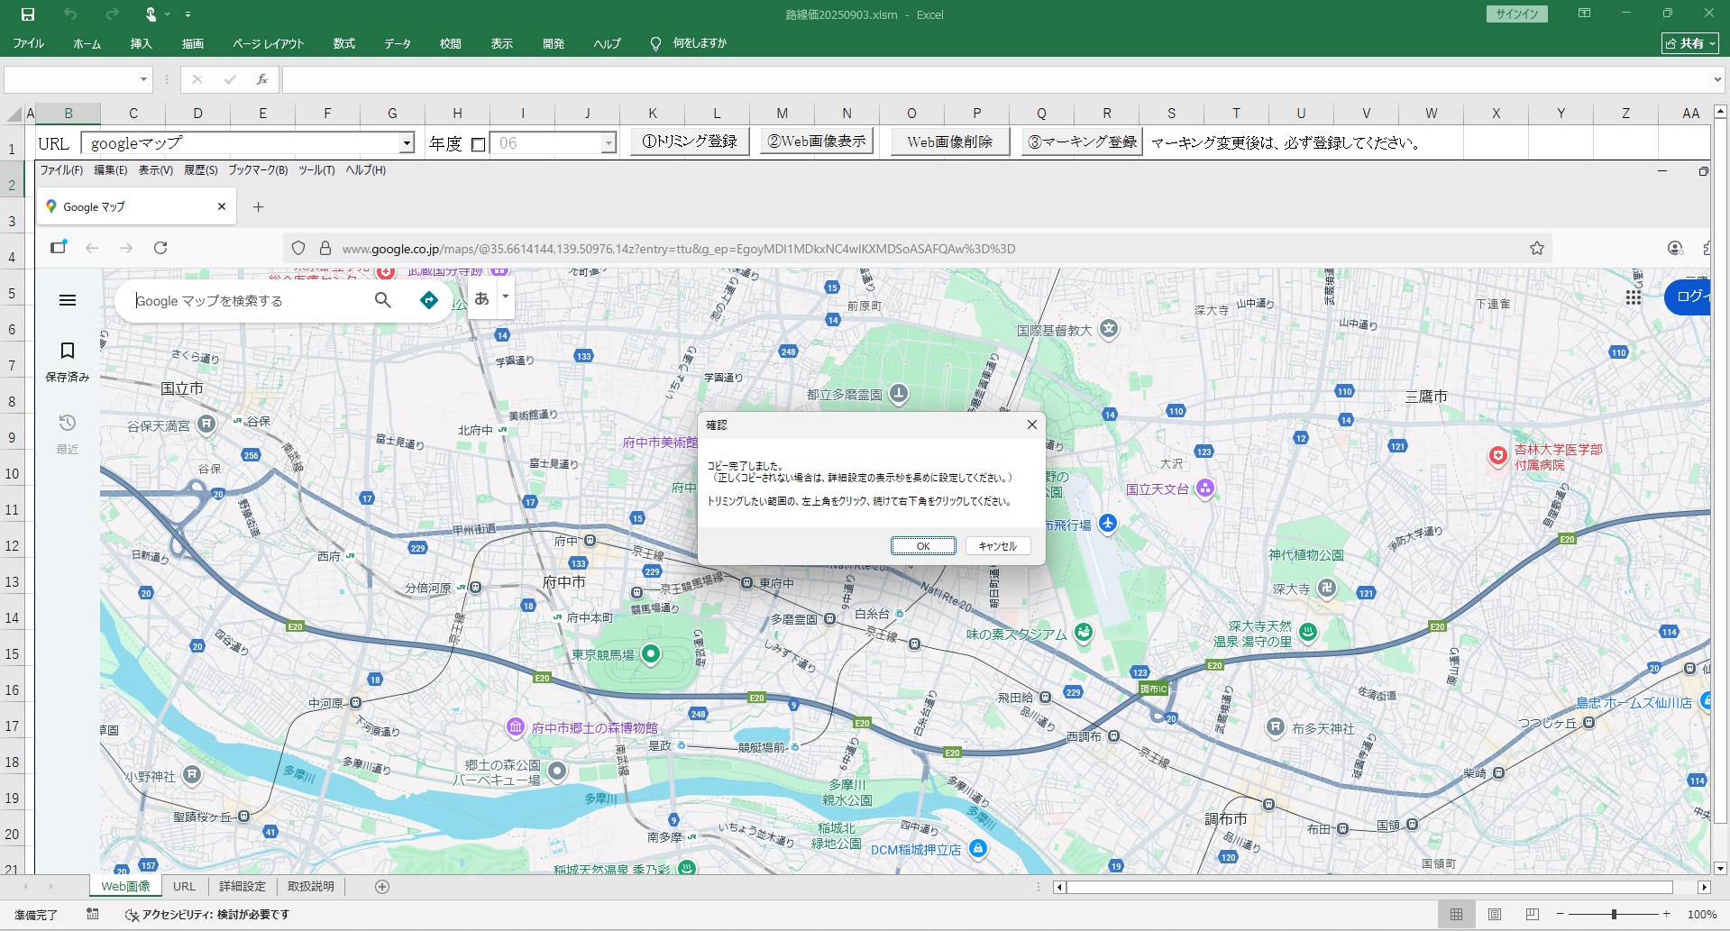Click the browser forward arrow

(x=126, y=248)
